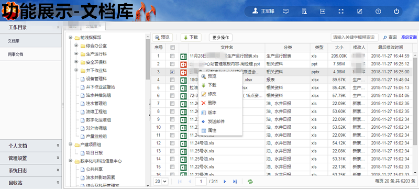Check the checkbox for row 2
Viewport: 419px width, 190px height.
(x=172, y=64)
